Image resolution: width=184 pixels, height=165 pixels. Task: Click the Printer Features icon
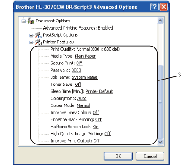click(39, 42)
